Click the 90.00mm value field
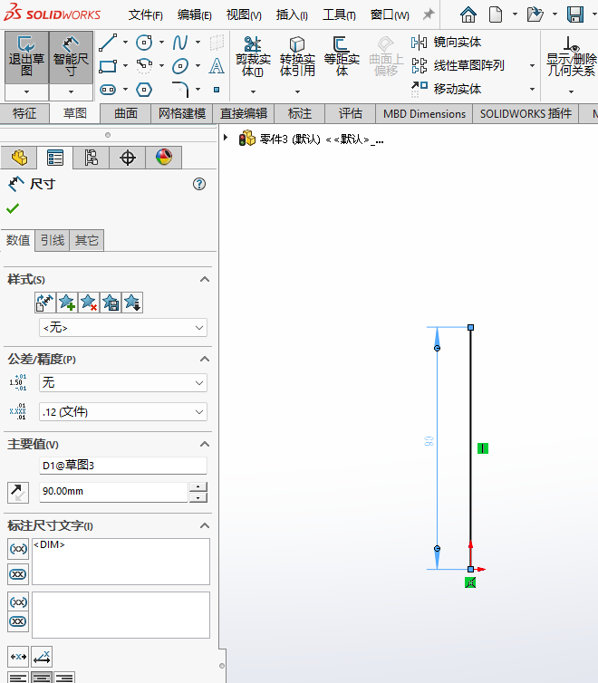Viewport: 598px width, 683px height. (113, 491)
